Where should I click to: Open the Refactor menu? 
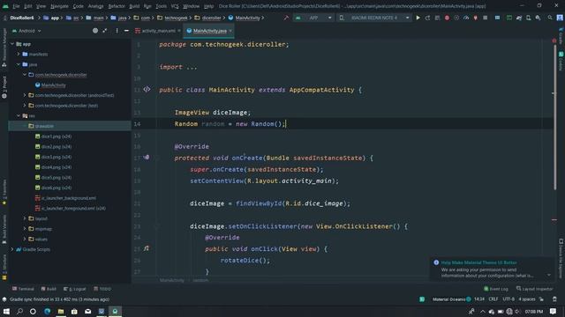[117, 6]
